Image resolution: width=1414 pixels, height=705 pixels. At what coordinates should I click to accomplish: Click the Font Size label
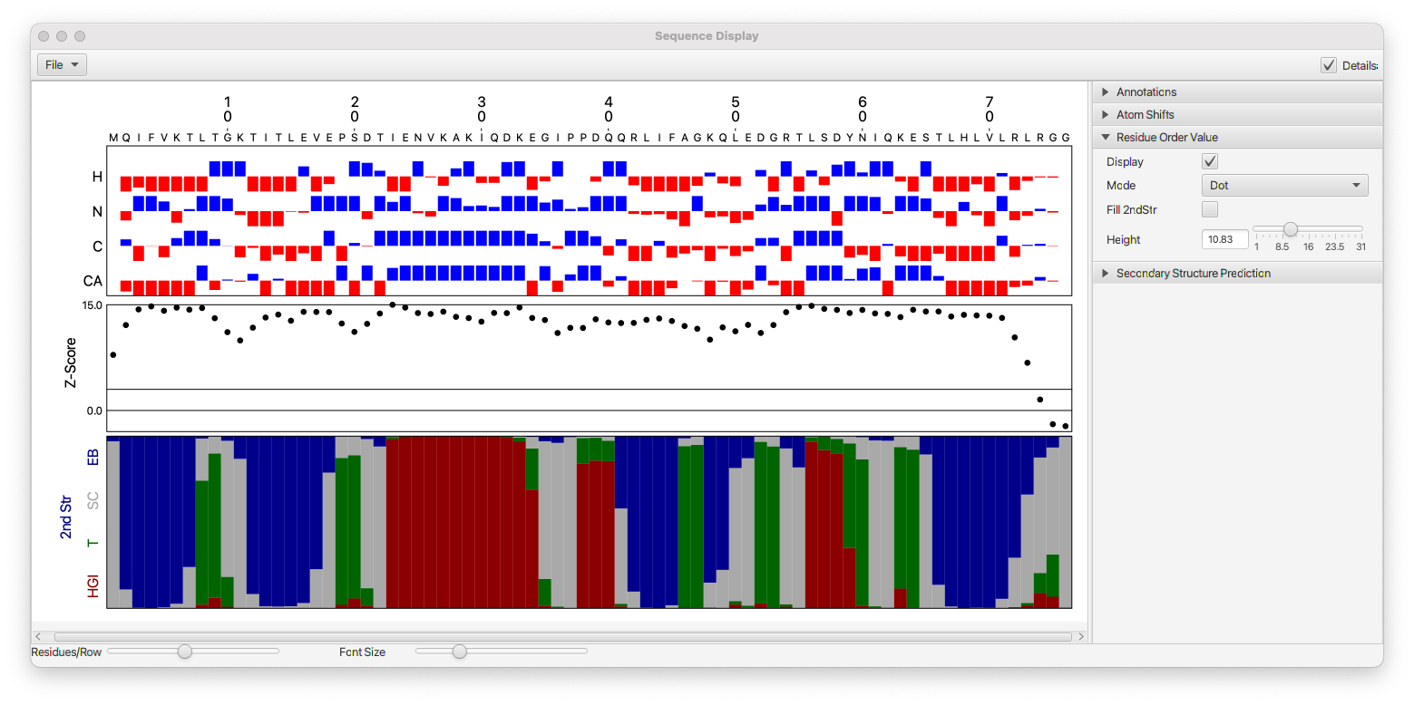click(x=363, y=652)
